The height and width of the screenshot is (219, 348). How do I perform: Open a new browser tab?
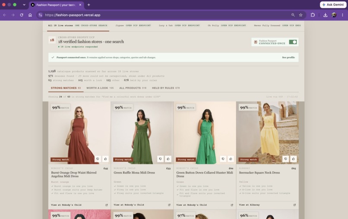[x=89, y=5]
